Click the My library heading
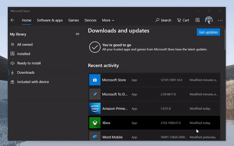This screenshot has width=234, height=146. point(18,34)
